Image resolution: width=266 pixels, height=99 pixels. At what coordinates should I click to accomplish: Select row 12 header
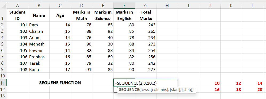point(3,89)
